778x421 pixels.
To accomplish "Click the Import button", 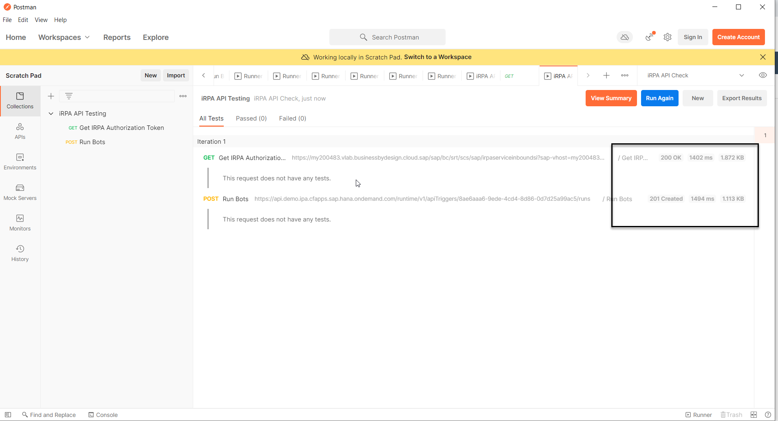I will click(176, 75).
